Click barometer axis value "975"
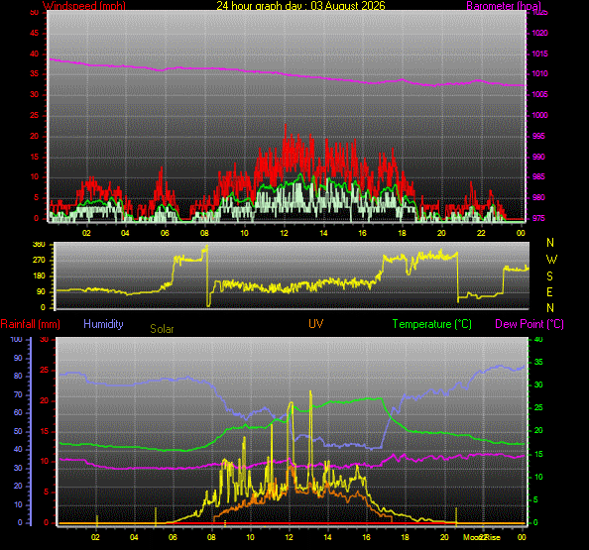 coord(538,218)
